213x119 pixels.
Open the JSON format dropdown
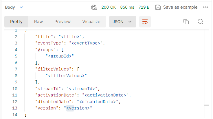(122, 22)
